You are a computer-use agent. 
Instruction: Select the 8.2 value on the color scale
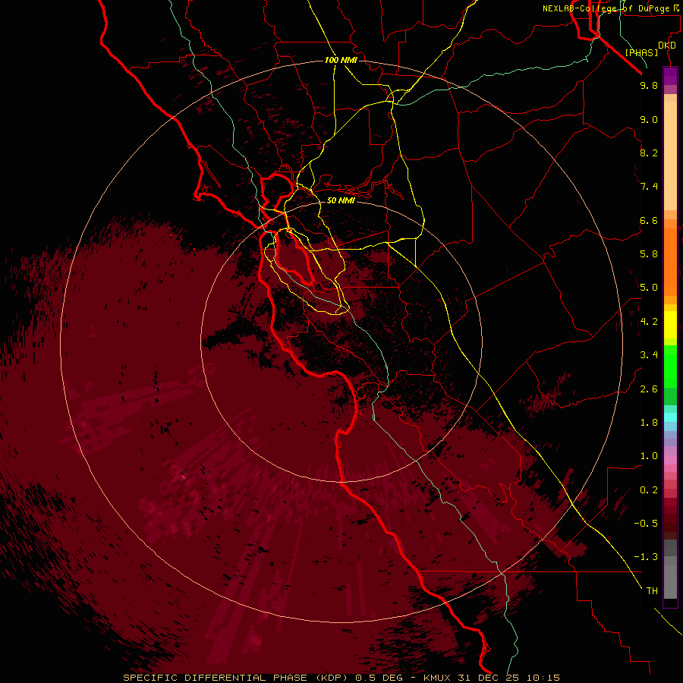pyautogui.click(x=649, y=153)
